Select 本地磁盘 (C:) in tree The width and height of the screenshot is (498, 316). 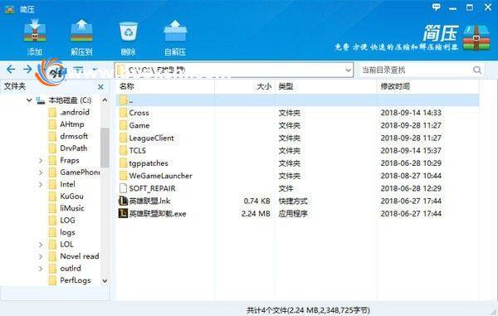click(70, 100)
